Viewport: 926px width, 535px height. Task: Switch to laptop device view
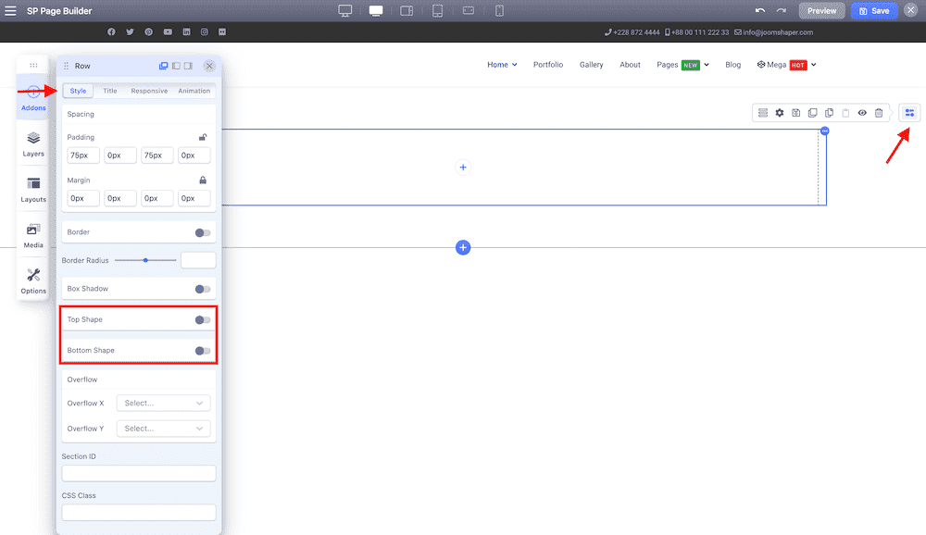(x=376, y=10)
